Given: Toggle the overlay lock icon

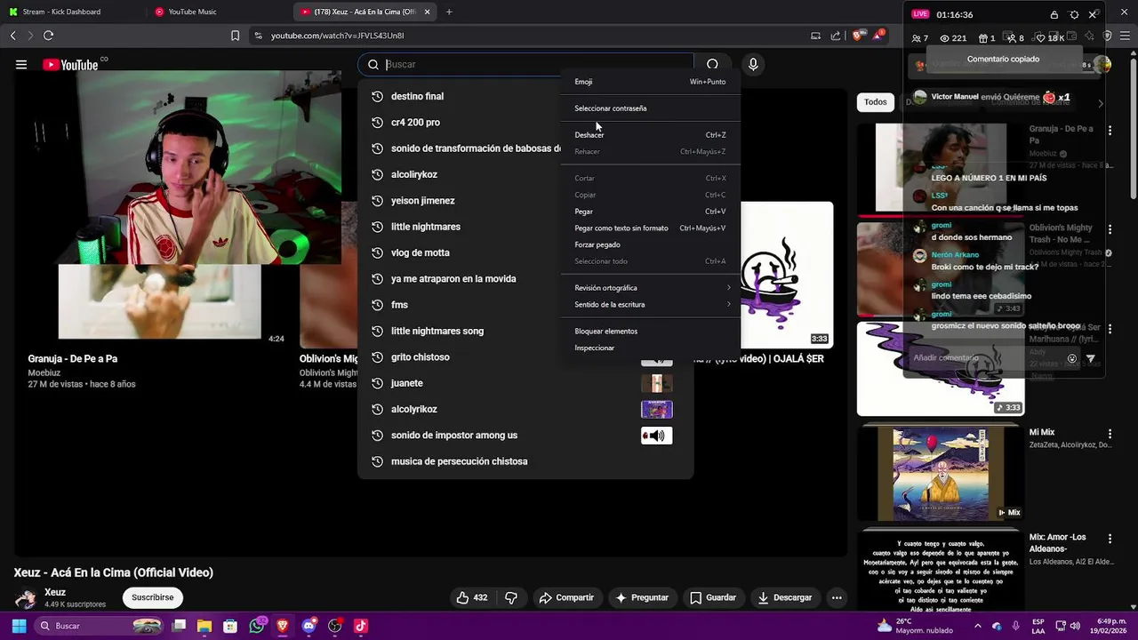Looking at the screenshot, I should tap(1054, 14).
